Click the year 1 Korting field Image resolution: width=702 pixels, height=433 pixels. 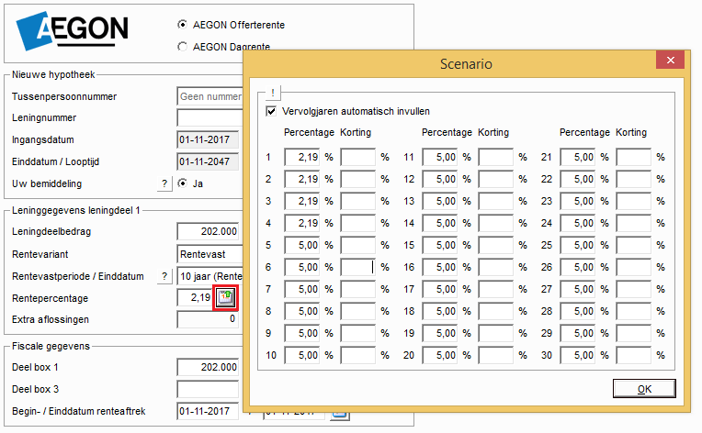pyautogui.click(x=357, y=157)
